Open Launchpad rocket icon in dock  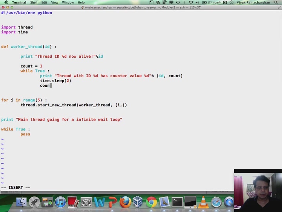34,202
